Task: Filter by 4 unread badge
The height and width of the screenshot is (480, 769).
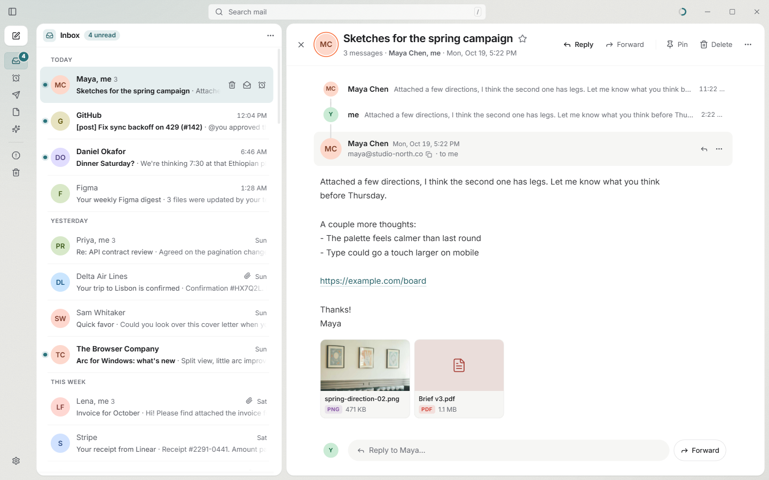Action: [x=102, y=35]
